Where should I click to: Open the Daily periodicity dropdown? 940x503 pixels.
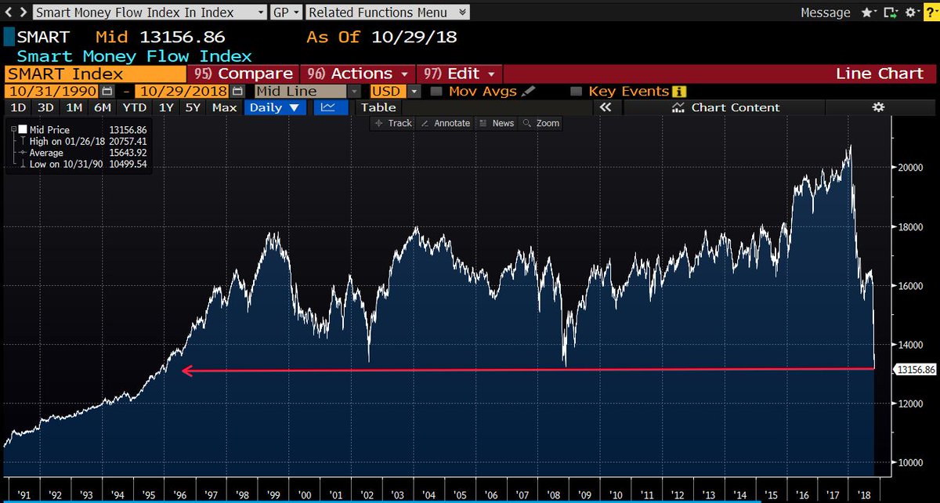tap(274, 107)
